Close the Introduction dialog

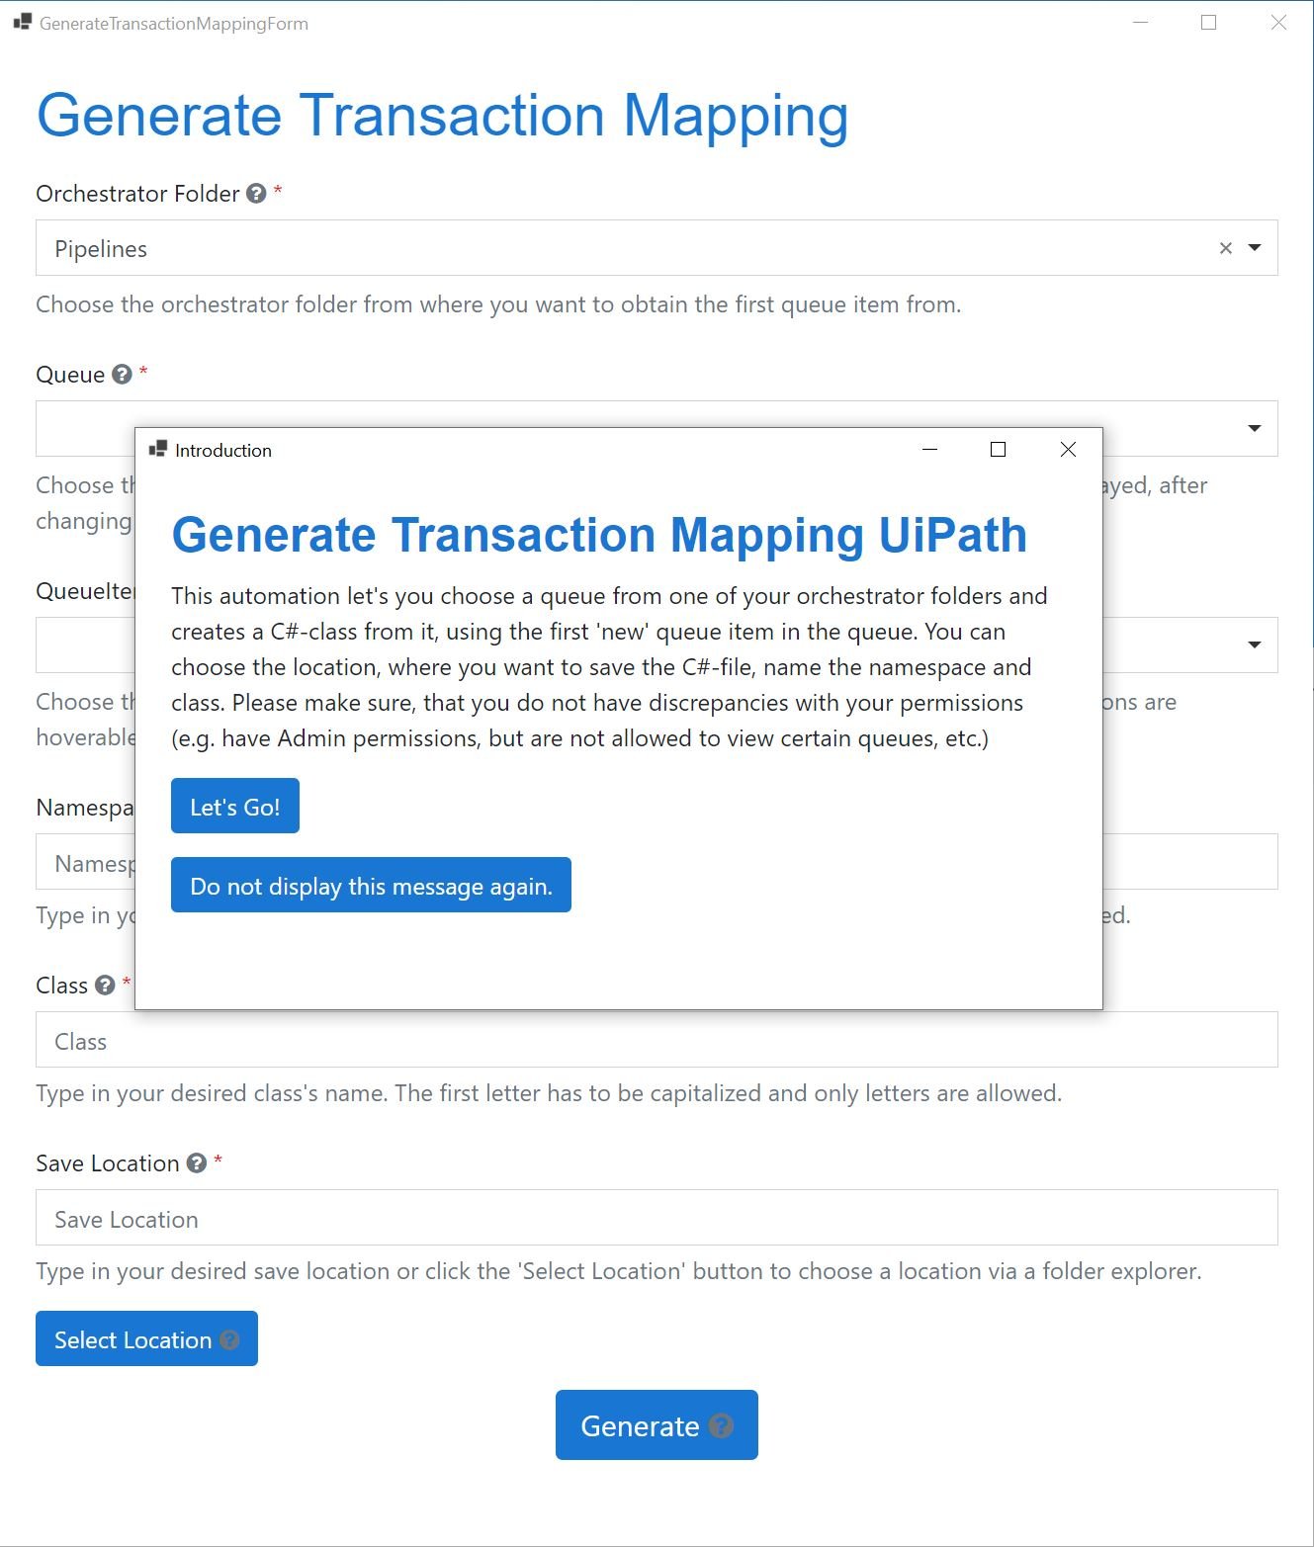click(x=1068, y=450)
